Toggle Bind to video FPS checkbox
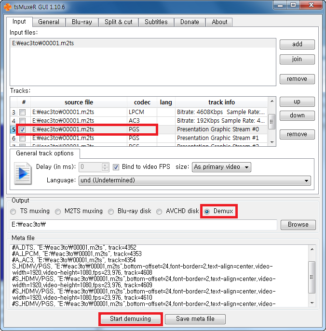The image size is (326, 331). point(116,167)
